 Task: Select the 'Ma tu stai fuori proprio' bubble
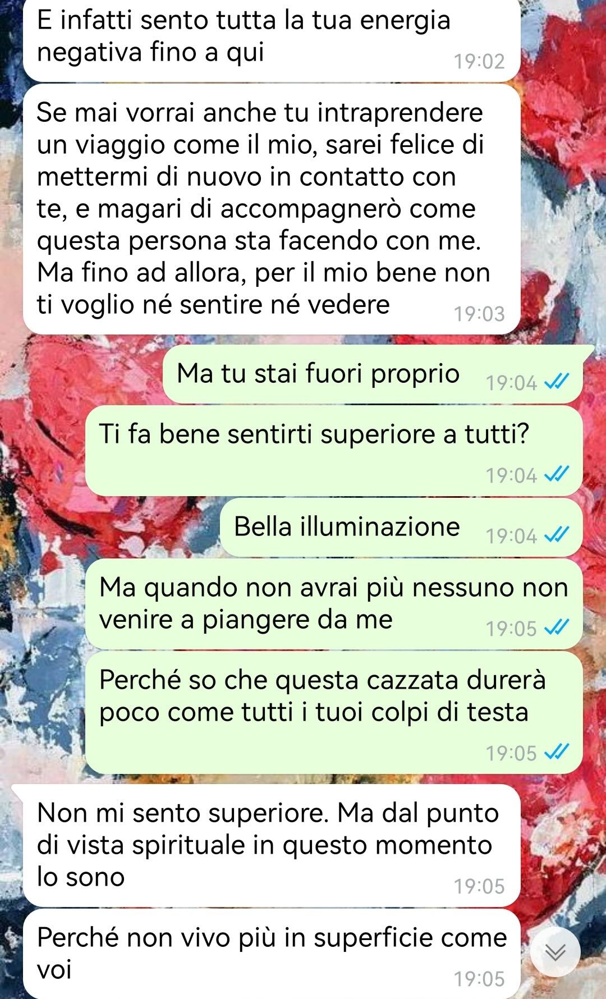click(373, 374)
